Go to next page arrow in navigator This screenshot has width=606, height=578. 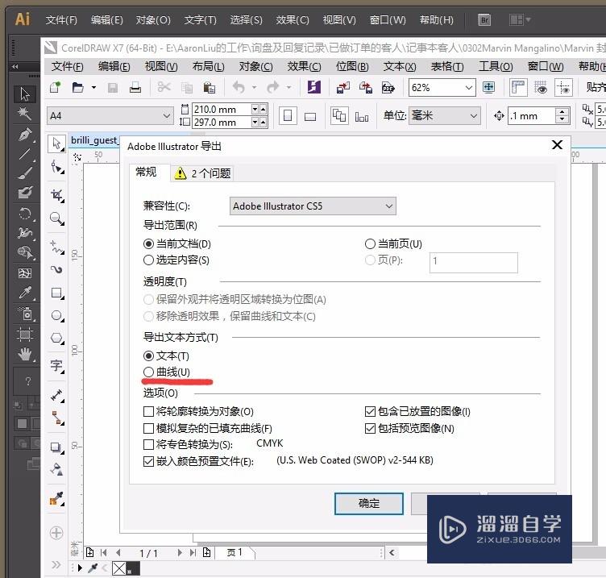tap(180, 553)
